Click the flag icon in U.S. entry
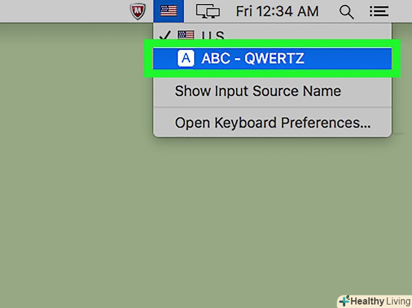The width and height of the screenshot is (412, 308). pyautogui.click(x=186, y=35)
